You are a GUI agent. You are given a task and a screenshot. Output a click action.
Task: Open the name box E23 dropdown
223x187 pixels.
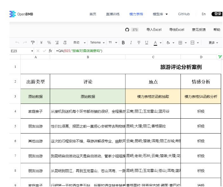(x=32, y=51)
